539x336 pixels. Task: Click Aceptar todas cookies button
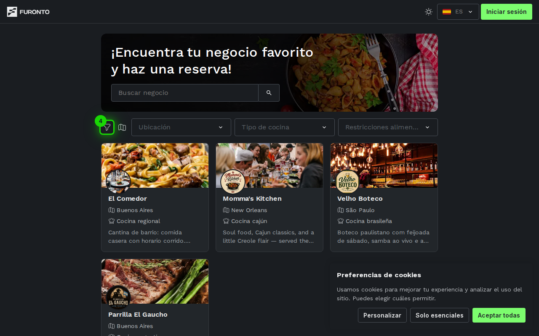[x=499, y=315]
